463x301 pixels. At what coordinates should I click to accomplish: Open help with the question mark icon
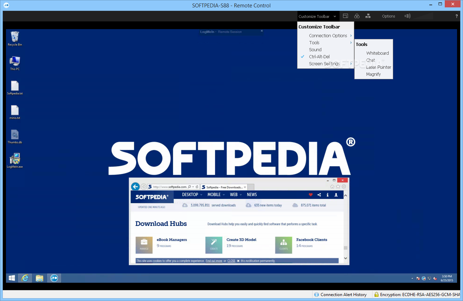[457, 16]
